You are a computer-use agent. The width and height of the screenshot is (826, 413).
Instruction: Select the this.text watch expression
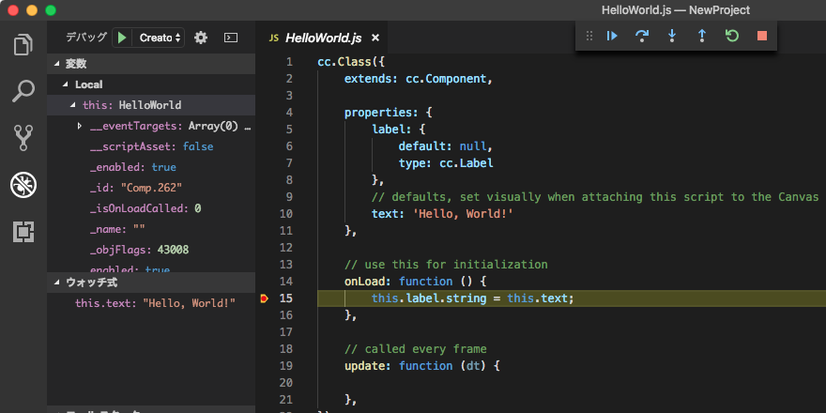pyautogui.click(x=151, y=303)
